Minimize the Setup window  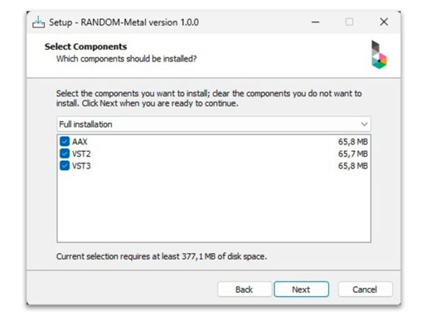click(315, 22)
